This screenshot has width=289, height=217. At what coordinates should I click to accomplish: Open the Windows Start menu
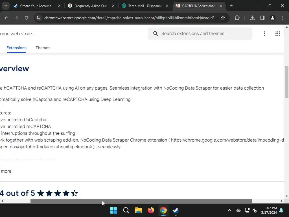tap(113, 210)
